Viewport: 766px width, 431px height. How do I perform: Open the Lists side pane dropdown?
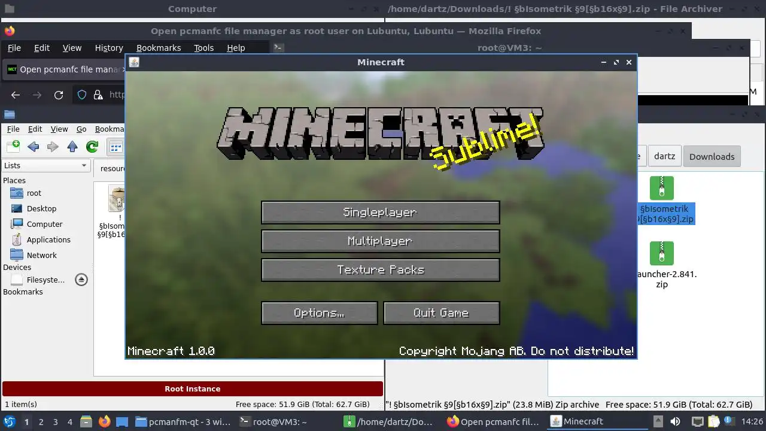[46, 165]
